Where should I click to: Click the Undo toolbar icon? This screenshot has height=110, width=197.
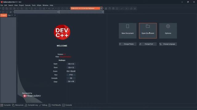pyautogui.click(x=49, y=9)
